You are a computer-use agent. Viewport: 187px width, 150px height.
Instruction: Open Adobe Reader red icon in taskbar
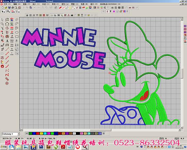pos(63,147)
